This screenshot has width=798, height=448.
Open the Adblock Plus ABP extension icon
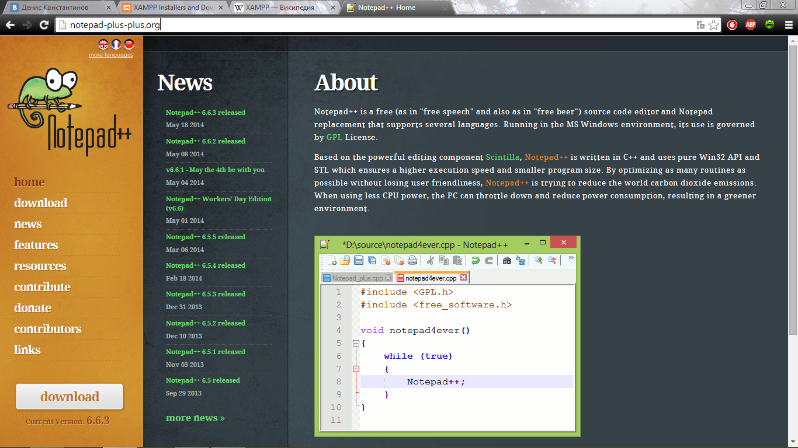click(751, 25)
